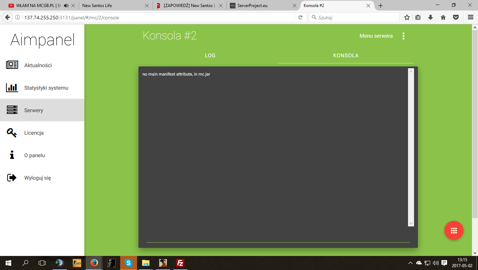
Task: Click the Menu serwera label
Action: pos(376,36)
